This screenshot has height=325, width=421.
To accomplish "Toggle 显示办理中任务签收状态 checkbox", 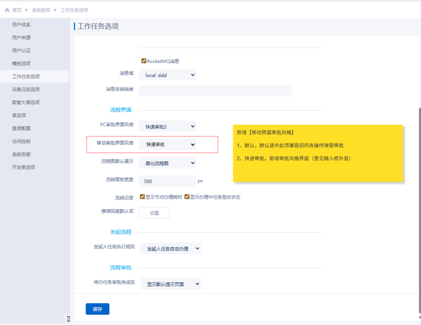I will pos(187,197).
